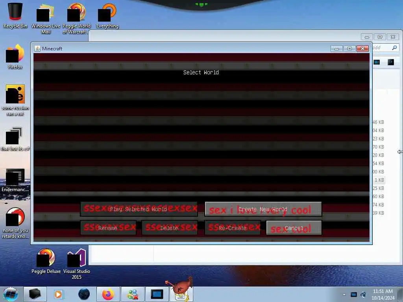403x302 pixels.
Task: Close the background Explorer window
Action: click(x=393, y=37)
